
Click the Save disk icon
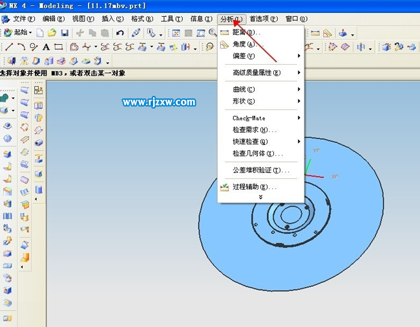tap(65, 33)
